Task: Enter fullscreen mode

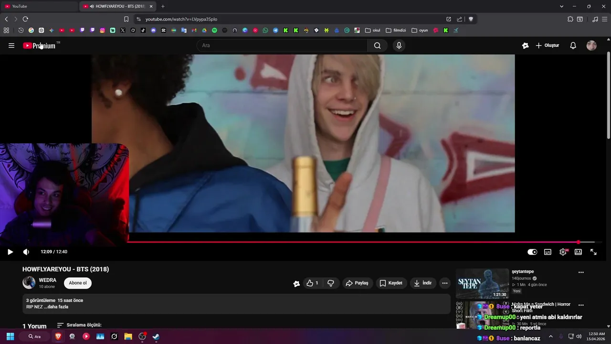Action: (593, 252)
